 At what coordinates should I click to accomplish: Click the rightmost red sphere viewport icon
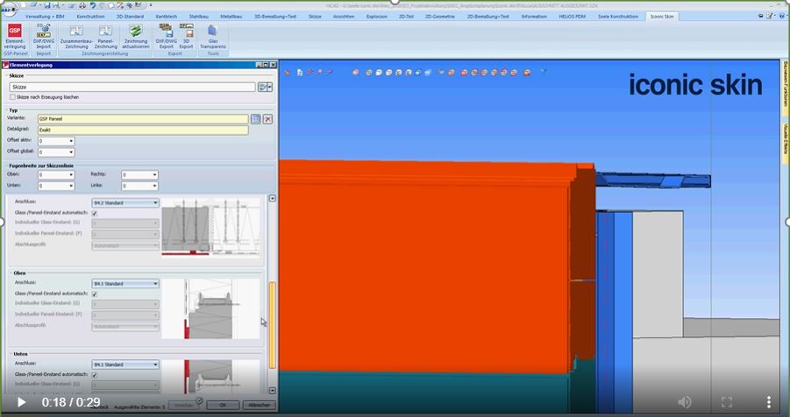pyautogui.click(x=526, y=73)
